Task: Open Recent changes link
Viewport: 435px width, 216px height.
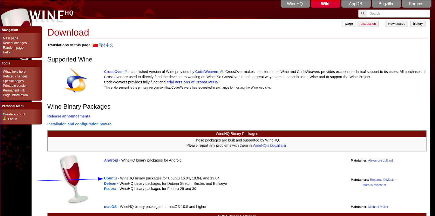Action: pos(15,43)
